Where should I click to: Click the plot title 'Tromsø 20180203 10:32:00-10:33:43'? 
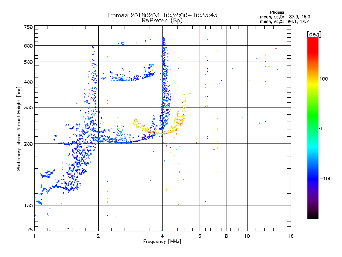point(162,15)
